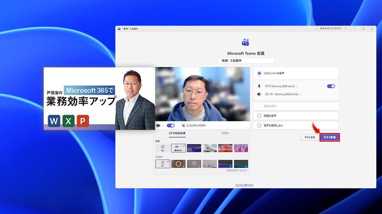Switch to the アバター tab
The width and height of the screenshot is (382, 214).
[x=226, y=133]
